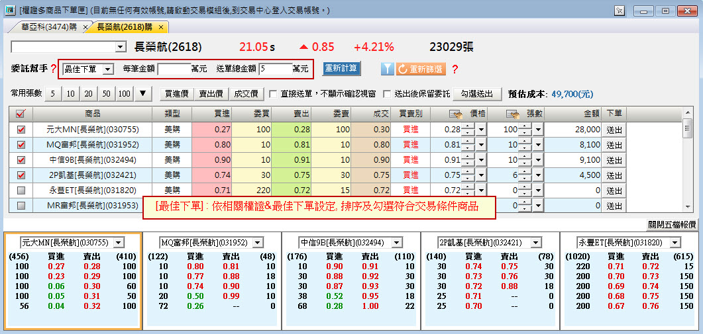The height and width of the screenshot is (334, 703).
Task: Click the 重新計算 button
Action: 342,69
